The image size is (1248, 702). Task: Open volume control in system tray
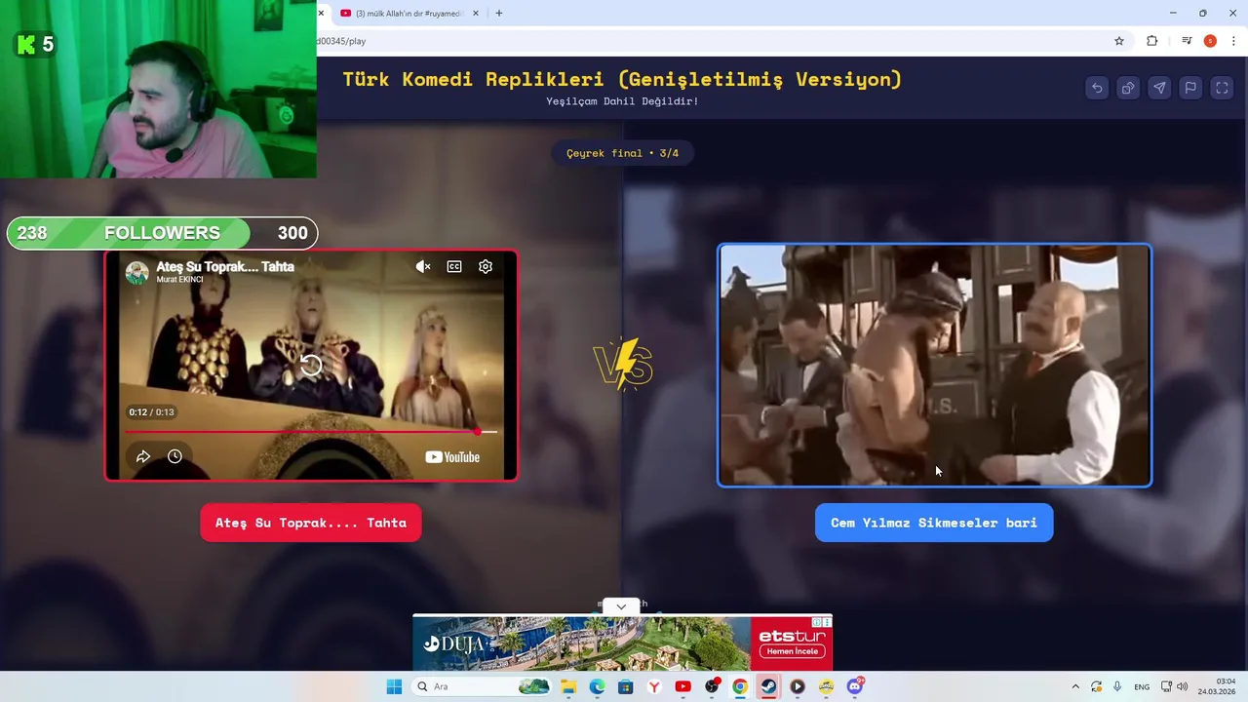click(1182, 686)
